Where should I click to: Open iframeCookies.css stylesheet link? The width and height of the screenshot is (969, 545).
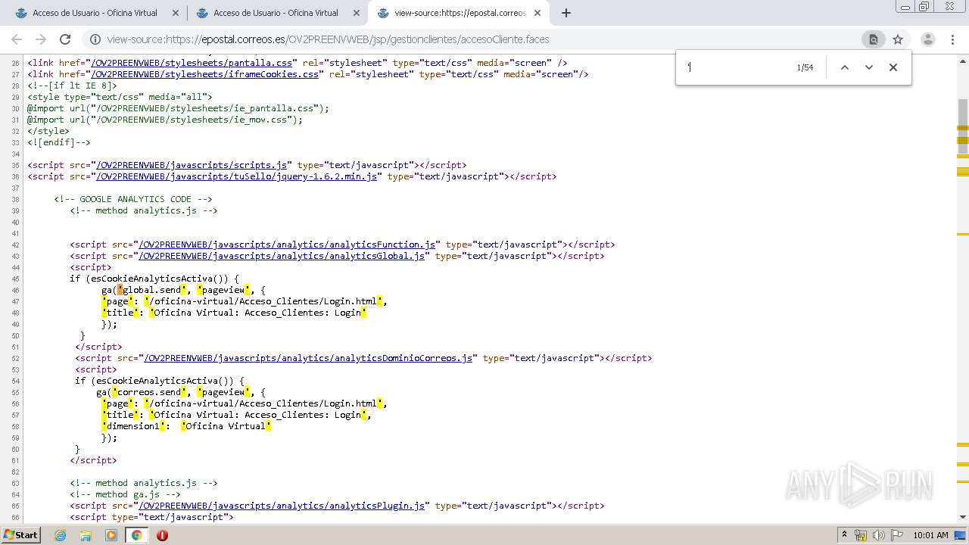tap(204, 74)
